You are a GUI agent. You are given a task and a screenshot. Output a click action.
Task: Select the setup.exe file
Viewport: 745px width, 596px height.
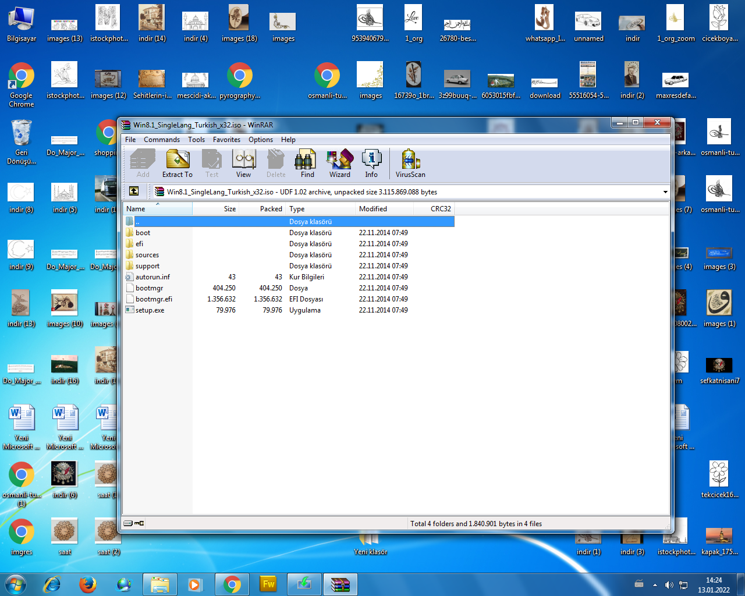tap(289, 310)
